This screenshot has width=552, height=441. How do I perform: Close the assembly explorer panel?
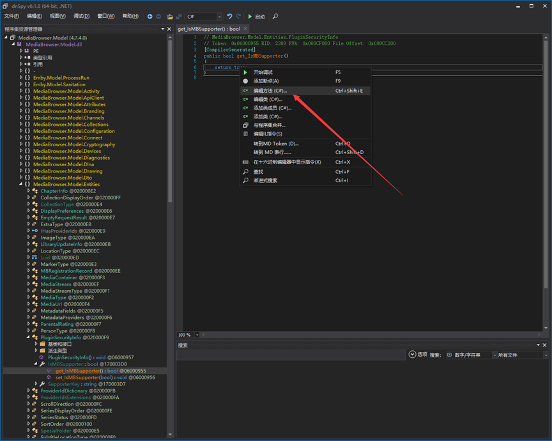coord(169,29)
